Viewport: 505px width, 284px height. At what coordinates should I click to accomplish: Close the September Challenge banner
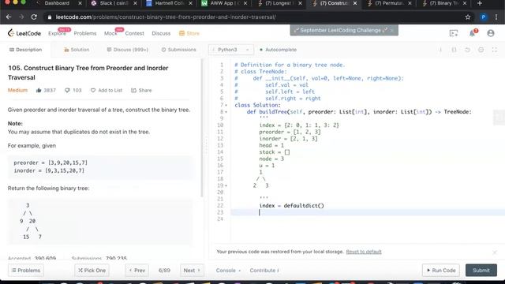391,30
